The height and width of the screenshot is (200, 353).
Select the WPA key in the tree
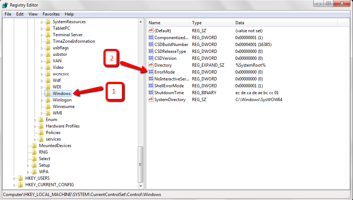pos(44,172)
